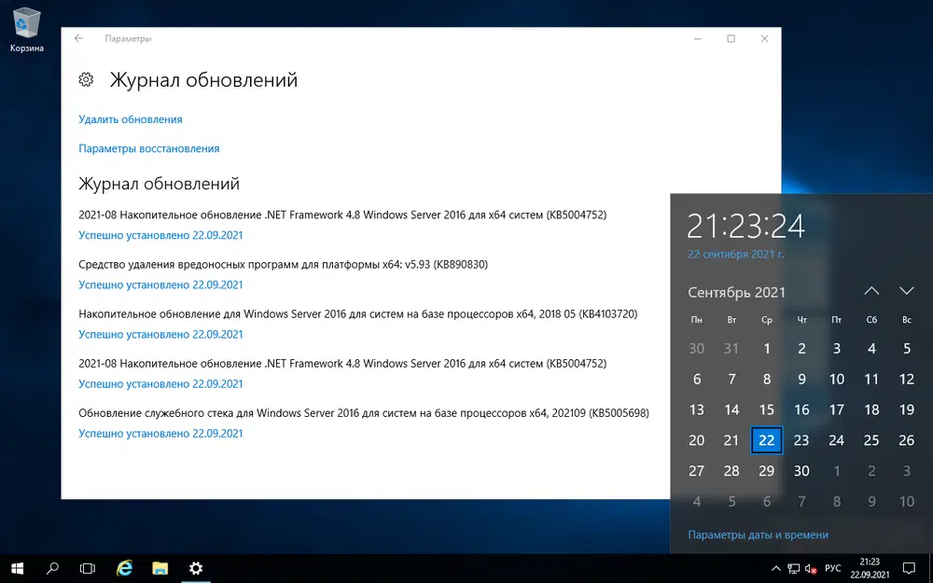Open the Recycle Bin (Корзина) desktop icon
The width and height of the screenshot is (933, 583).
tap(26, 30)
